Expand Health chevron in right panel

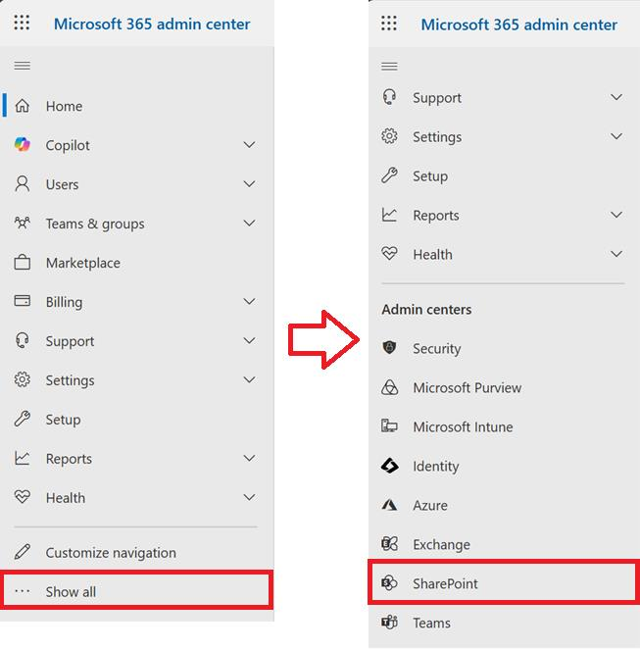[616, 254]
